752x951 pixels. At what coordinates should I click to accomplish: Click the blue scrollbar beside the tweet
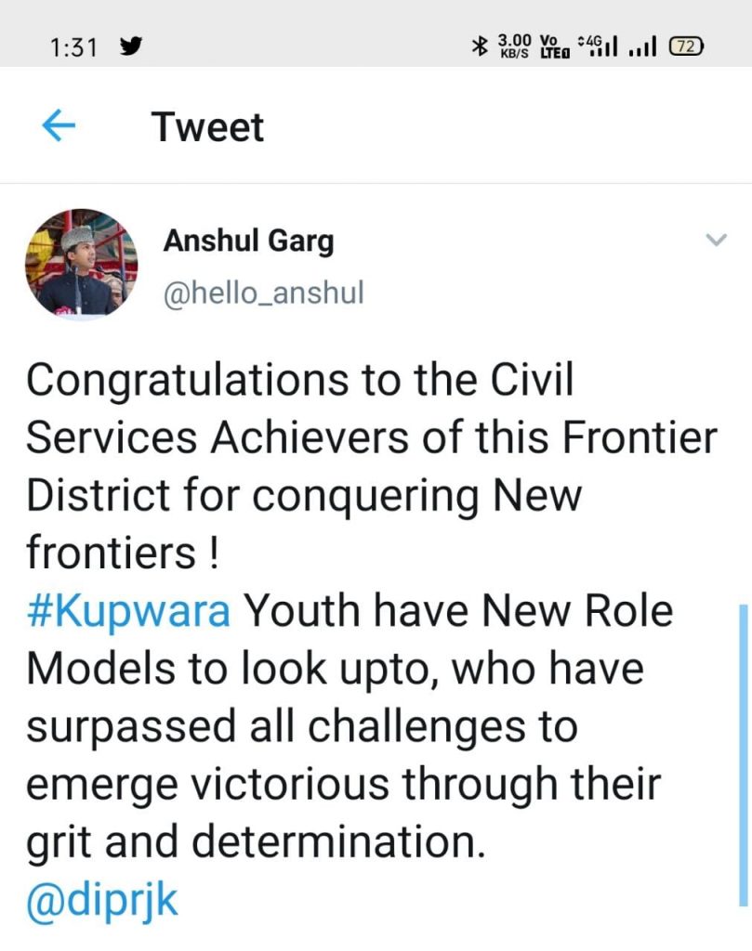pyautogui.click(x=743, y=752)
